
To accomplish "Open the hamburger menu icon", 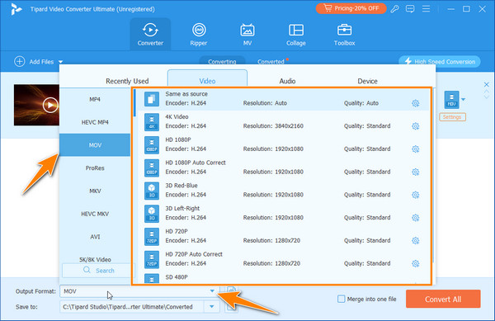I will coord(426,9).
